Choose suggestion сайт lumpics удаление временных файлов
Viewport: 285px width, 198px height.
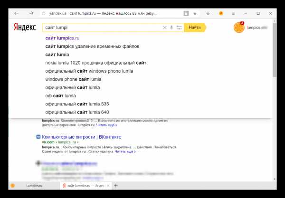tap(92, 47)
